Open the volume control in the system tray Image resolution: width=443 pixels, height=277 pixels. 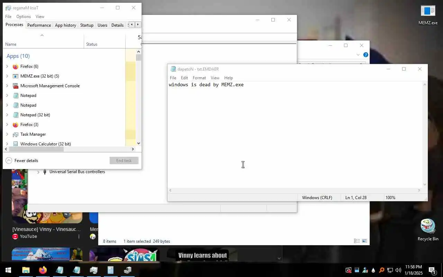point(398,270)
